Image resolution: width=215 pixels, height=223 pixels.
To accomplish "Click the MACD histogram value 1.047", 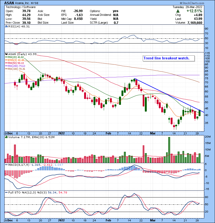I will [59, 165].
